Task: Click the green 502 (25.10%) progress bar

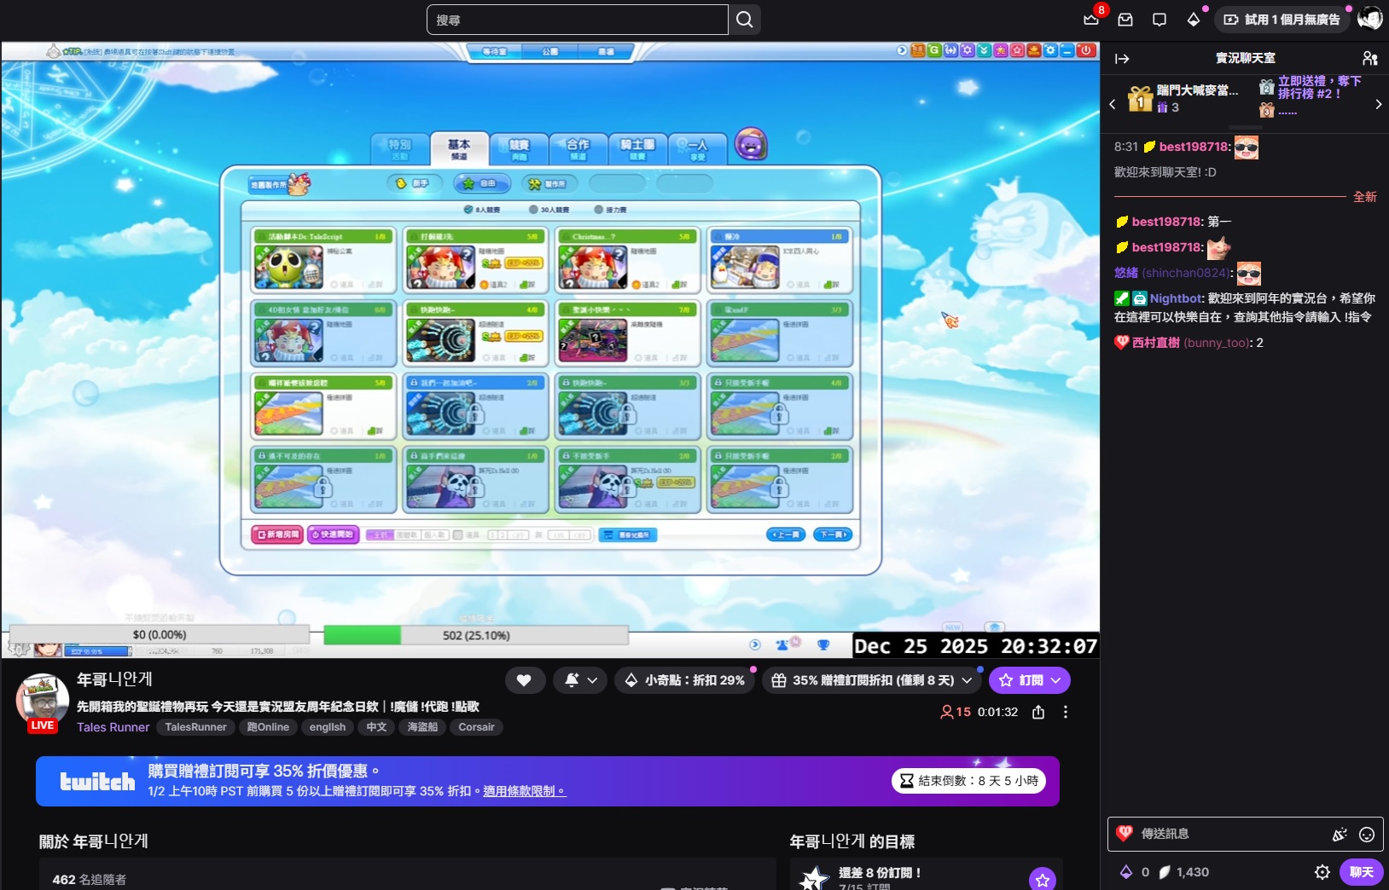Action: [x=475, y=635]
